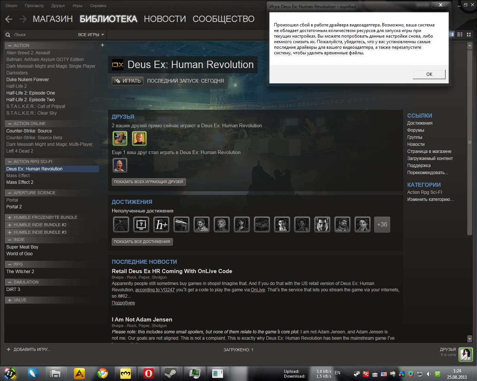Click the second friend avatar currently playing
The width and height of the screenshot is (477, 381).
click(x=139, y=138)
